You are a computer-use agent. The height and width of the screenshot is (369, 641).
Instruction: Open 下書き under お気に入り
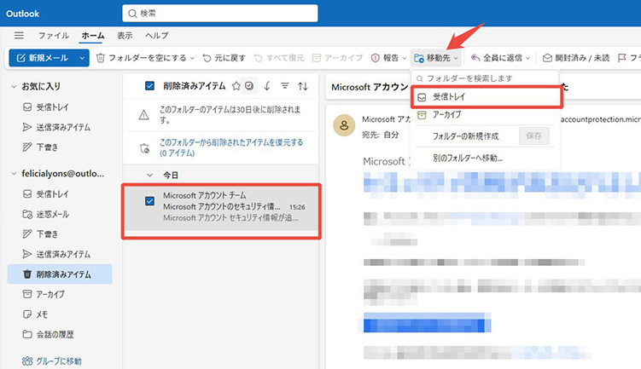[x=47, y=147]
